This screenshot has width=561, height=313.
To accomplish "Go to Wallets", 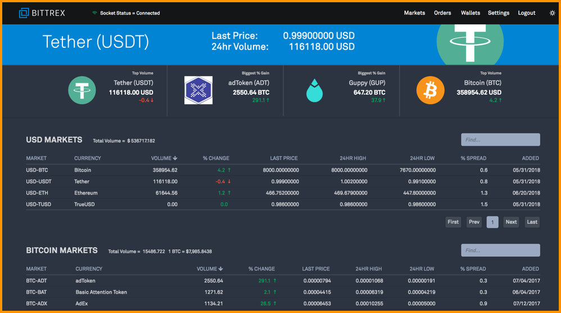I will (470, 13).
